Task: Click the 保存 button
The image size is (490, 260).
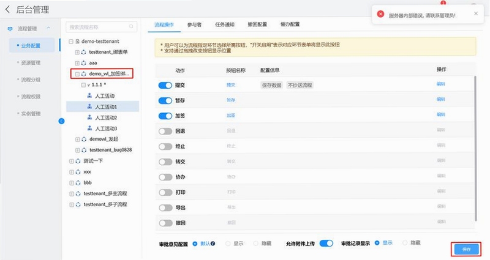Action: click(x=466, y=249)
